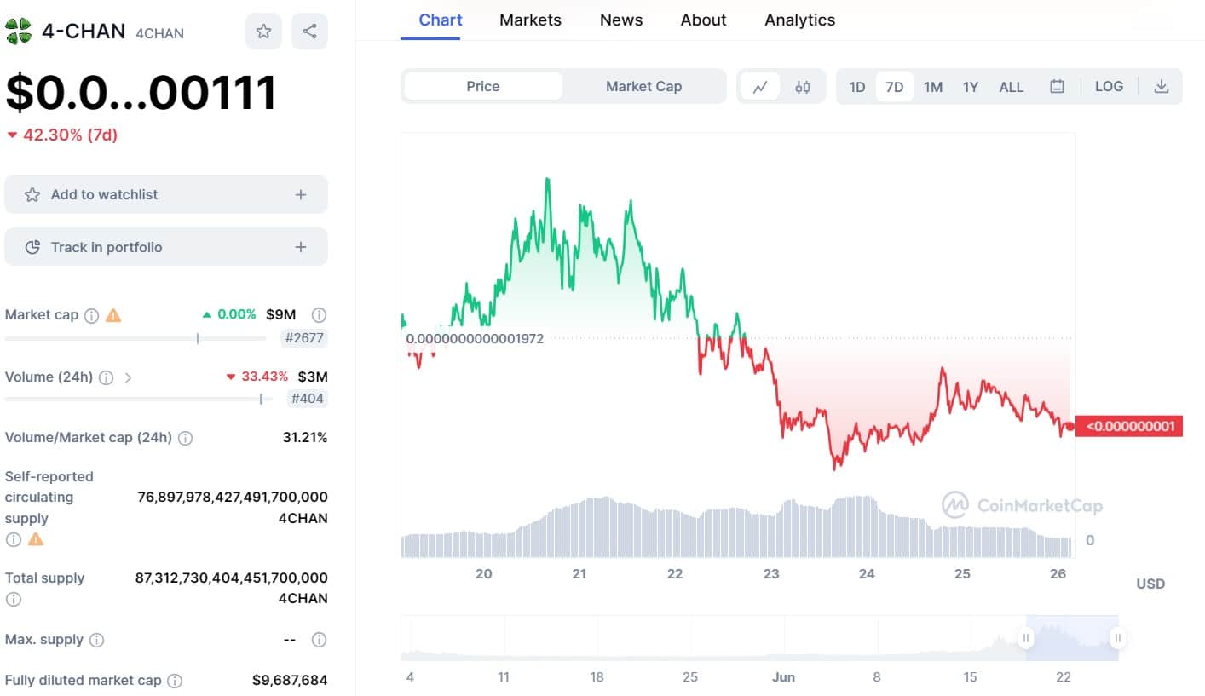Switch to line chart view icon

pos(760,86)
